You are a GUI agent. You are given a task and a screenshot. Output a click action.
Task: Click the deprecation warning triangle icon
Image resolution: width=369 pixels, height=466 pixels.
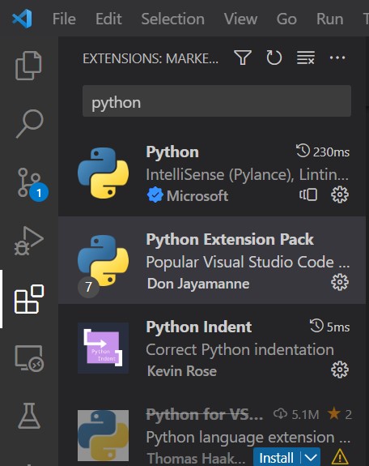click(x=340, y=456)
